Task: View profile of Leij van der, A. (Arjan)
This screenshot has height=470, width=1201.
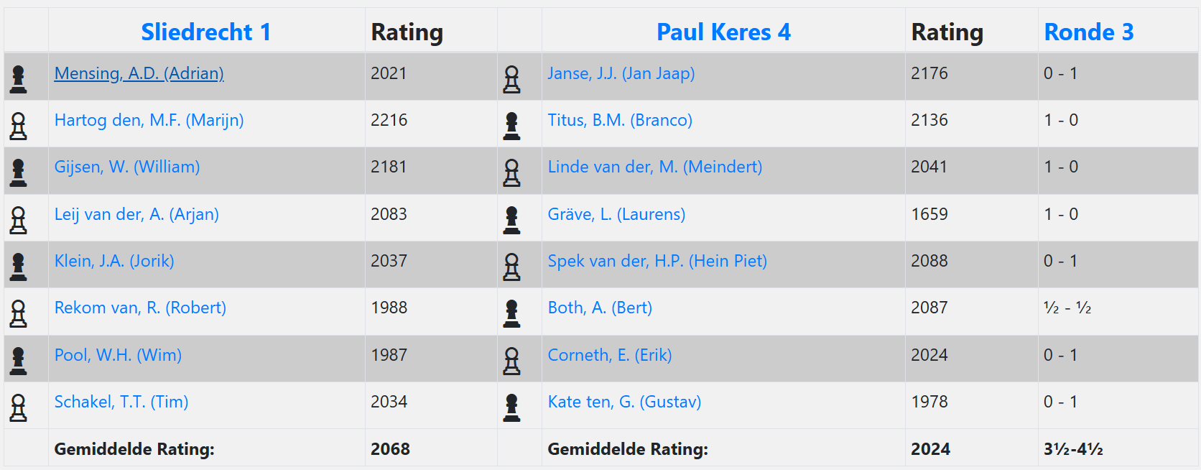Action: click(x=136, y=214)
